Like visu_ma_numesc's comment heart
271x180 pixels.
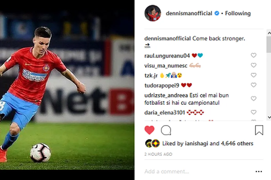click(x=253, y=65)
